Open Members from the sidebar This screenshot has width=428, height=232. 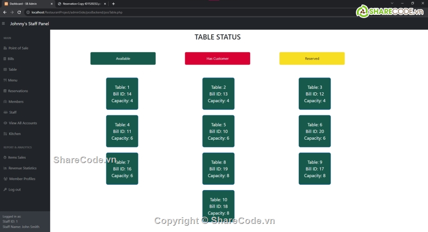coord(16,102)
